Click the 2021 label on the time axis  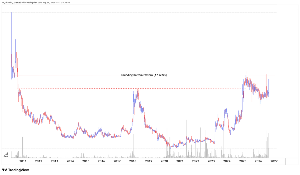(x=180, y=161)
